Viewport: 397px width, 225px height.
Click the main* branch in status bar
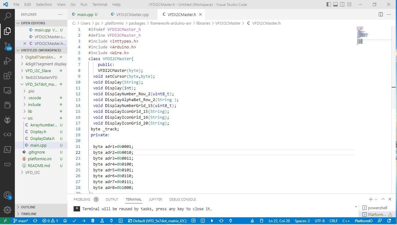tap(20, 221)
